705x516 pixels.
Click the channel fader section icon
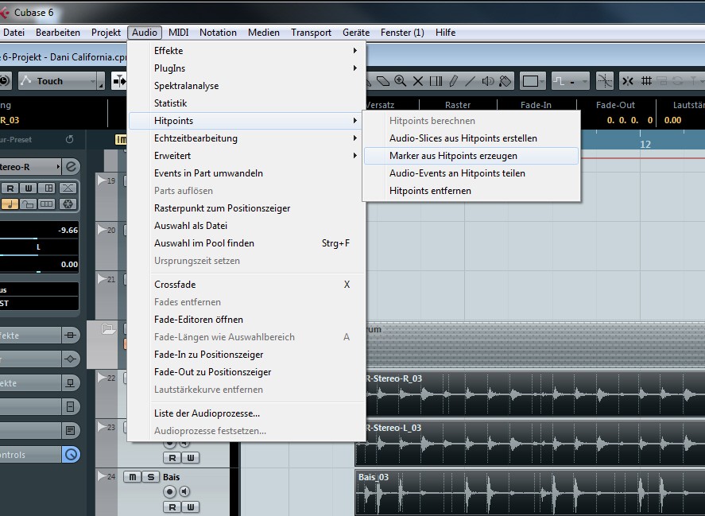click(71, 407)
